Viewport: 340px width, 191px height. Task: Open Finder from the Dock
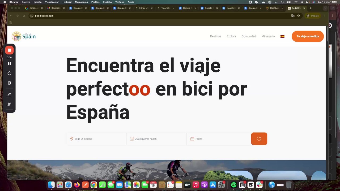coord(51,185)
